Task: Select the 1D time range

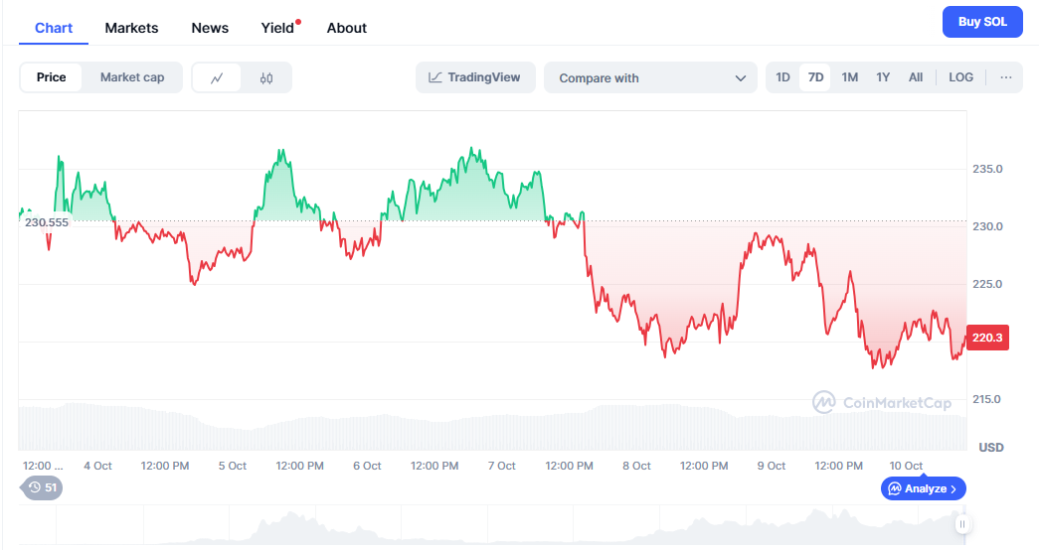Action: 783,77
